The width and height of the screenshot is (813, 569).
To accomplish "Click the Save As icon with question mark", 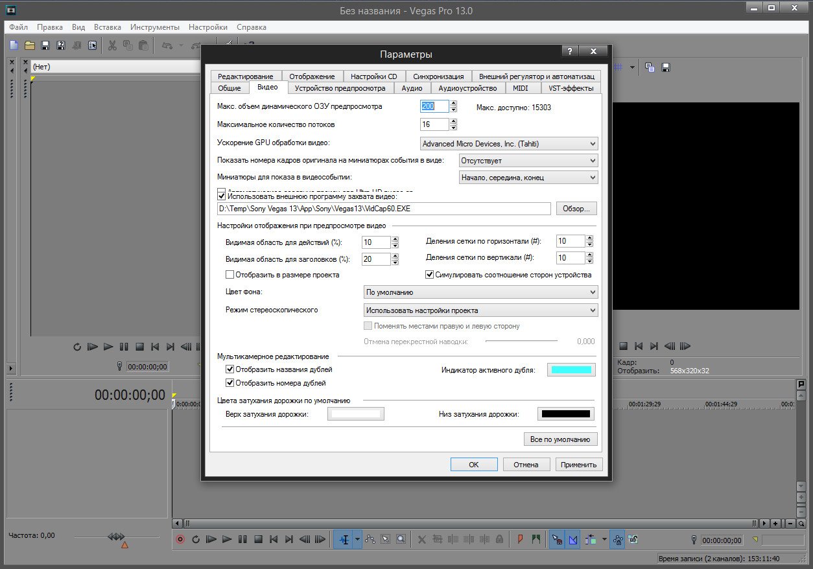I will pos(61,45).
